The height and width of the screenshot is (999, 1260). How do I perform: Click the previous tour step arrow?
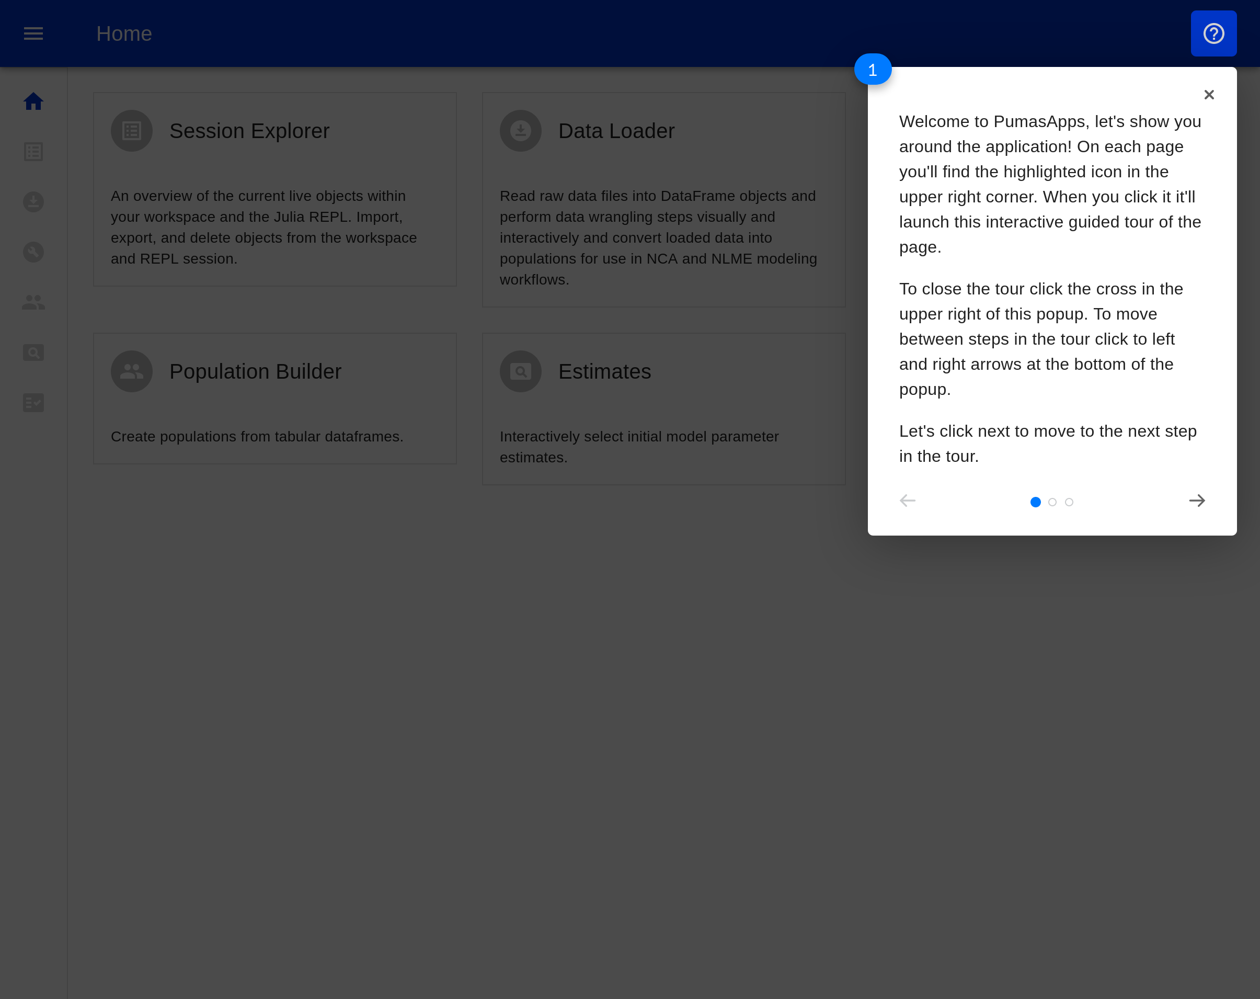[907, 501]
